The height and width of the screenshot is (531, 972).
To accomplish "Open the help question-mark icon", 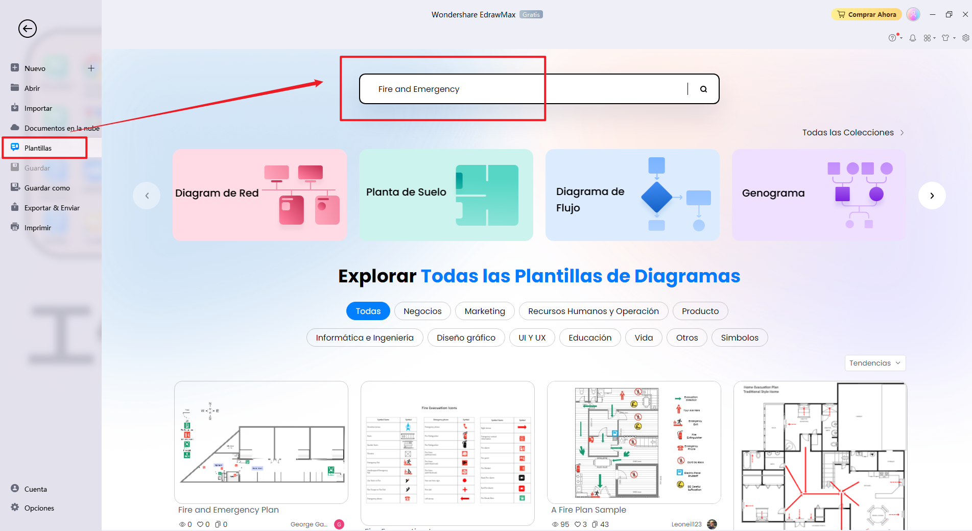I will tap(893, 38).
